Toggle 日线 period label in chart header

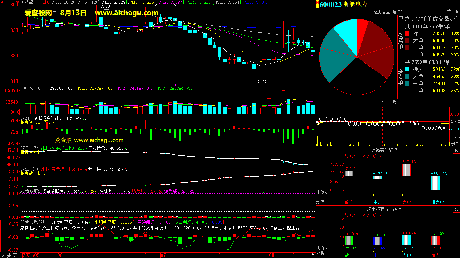[46, 2]
